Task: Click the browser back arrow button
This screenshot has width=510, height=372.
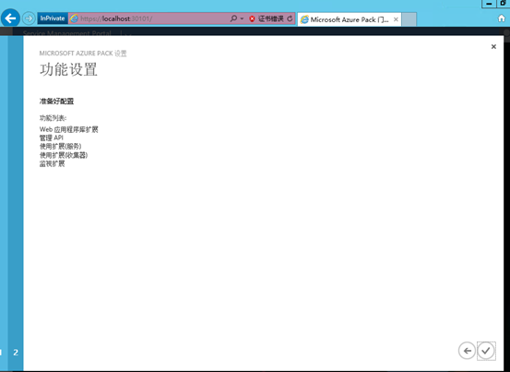Action: pyautogui.click(x=10, y=18)
